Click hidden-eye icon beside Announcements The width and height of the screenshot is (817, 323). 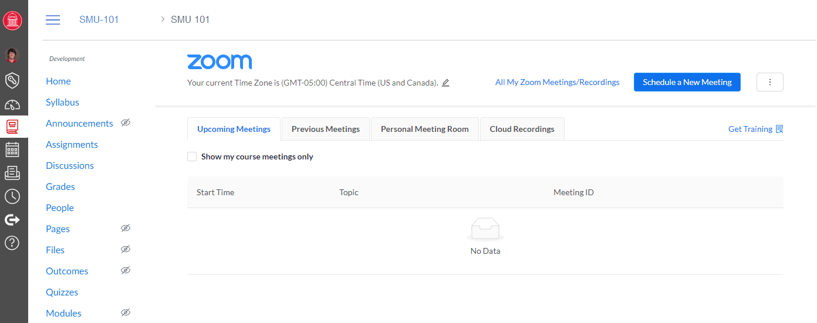(x=125, y=123)
